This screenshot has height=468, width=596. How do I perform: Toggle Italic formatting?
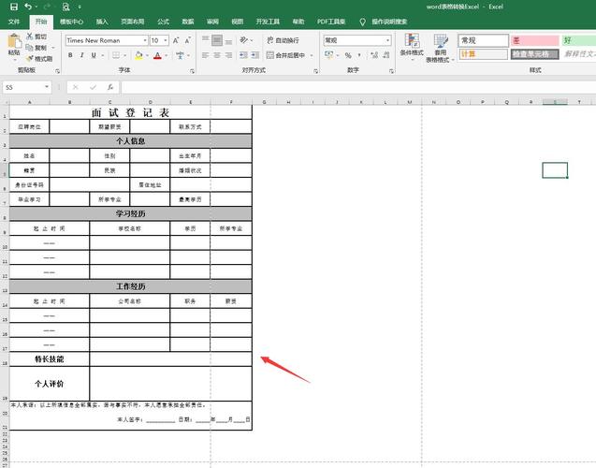[x=82, y=55]
